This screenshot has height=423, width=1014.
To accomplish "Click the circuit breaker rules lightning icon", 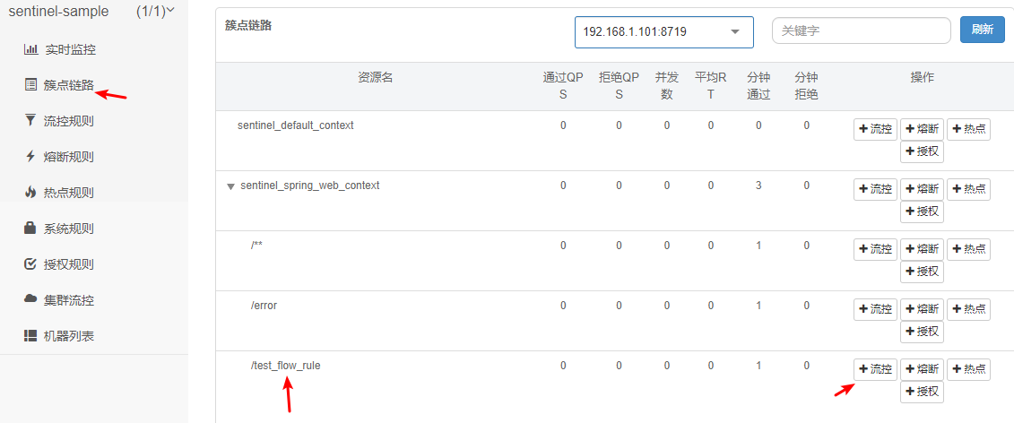I will click(30, 157).
